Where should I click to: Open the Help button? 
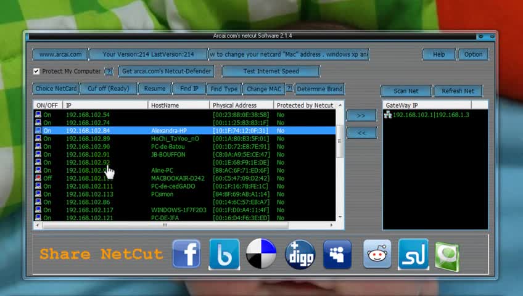(x=439, y=54)
